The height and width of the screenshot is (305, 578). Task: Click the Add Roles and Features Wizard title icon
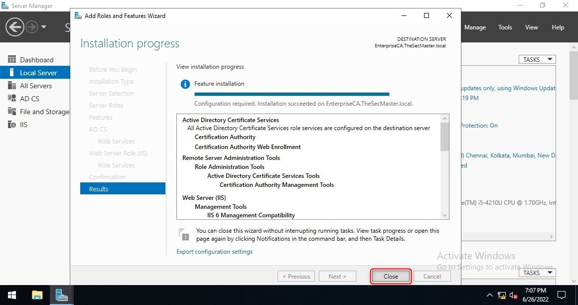[x=78, y=15]
